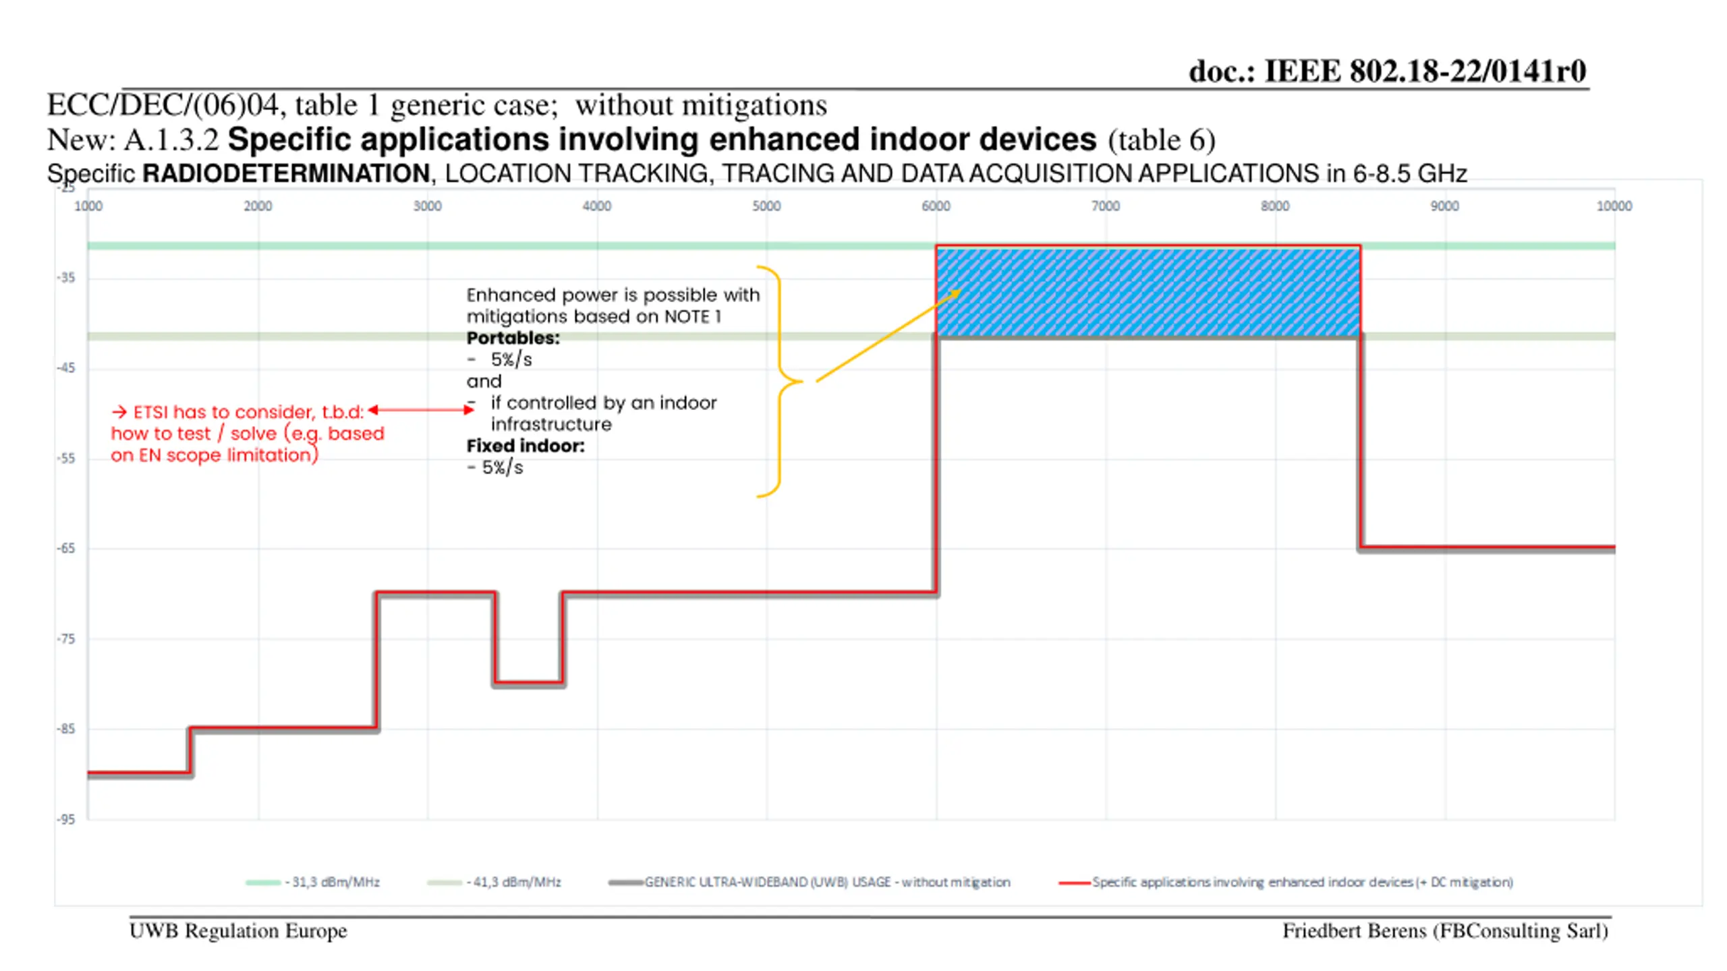The height and width of the screenshot is (971, 1727).
Task: Click the grey GENERIC UWB legend line swatch
Action: pos(625,883)
